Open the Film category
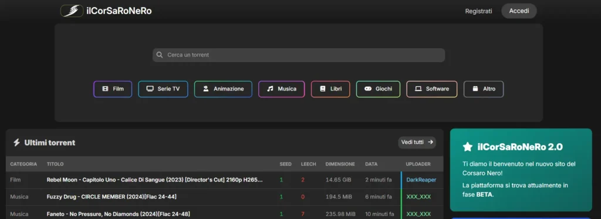 [x=113, y=89]
